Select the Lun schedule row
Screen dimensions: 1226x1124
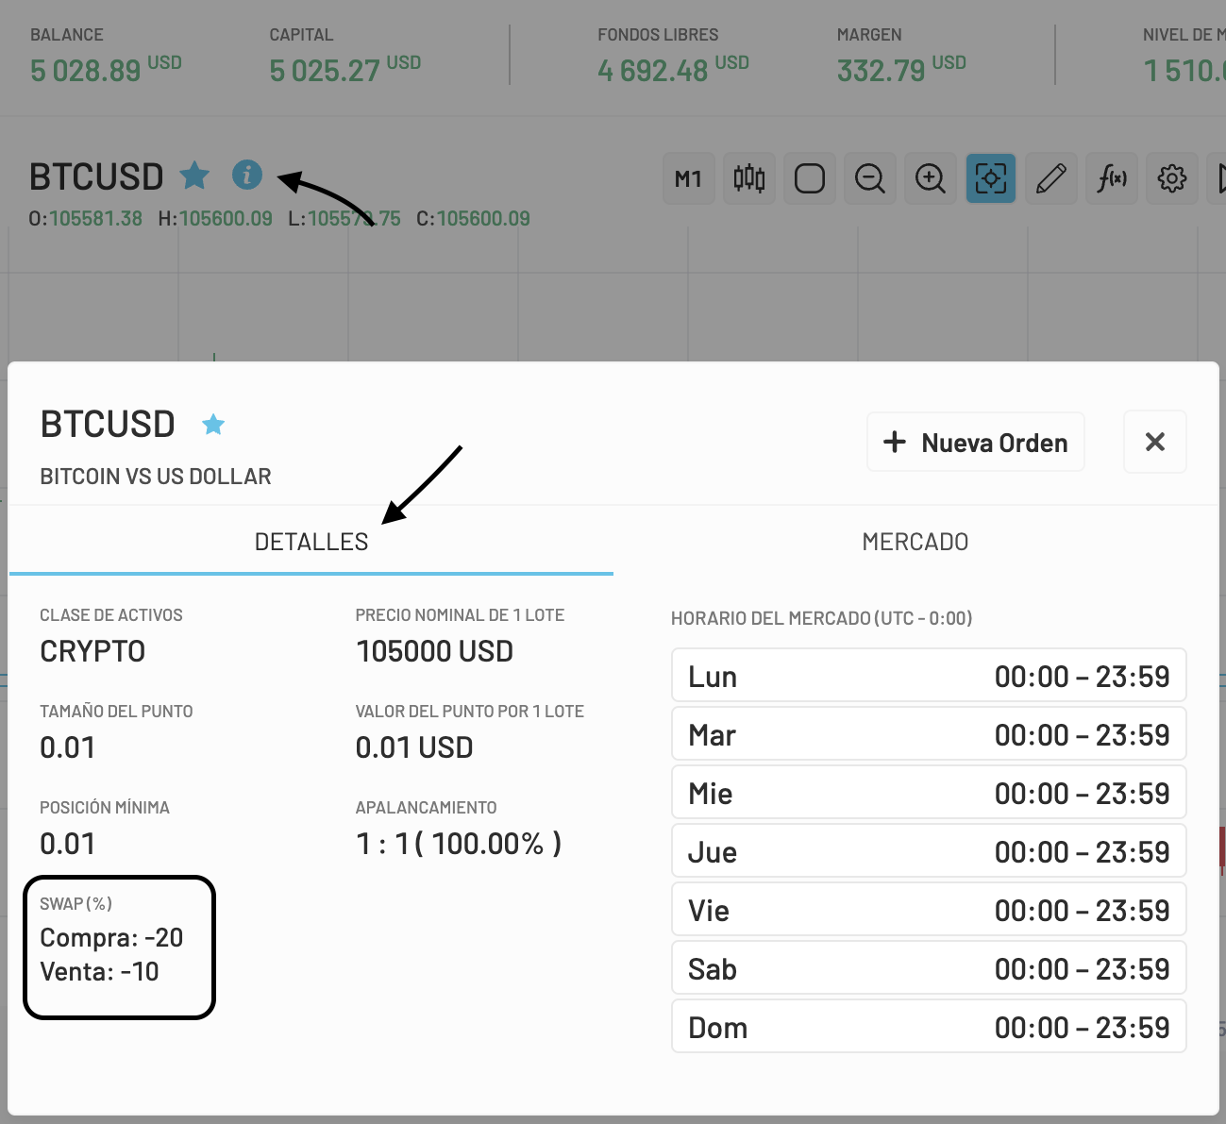coord(929,676)
